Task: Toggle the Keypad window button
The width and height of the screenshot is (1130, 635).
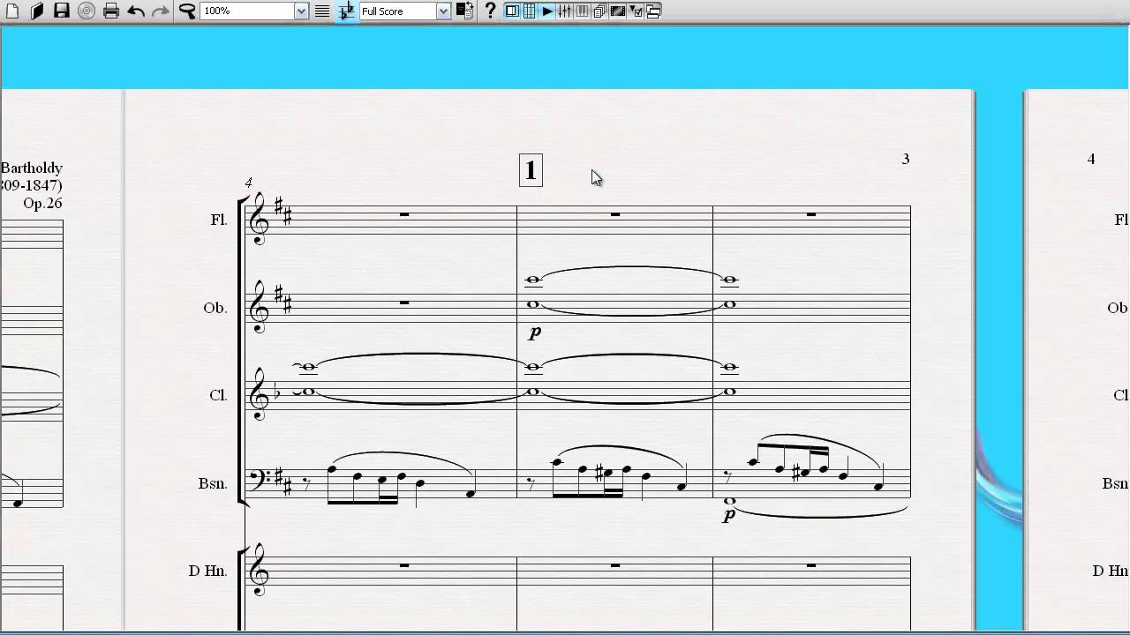Action: click(x=529, y=11)
